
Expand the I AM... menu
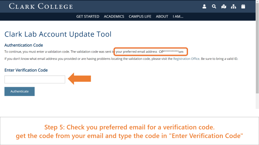[x=178, y=16]
